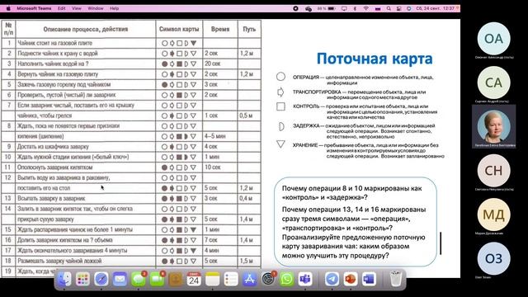Open Messages app in the dock
Screen dimensions: 528x297
coord(139,279)
